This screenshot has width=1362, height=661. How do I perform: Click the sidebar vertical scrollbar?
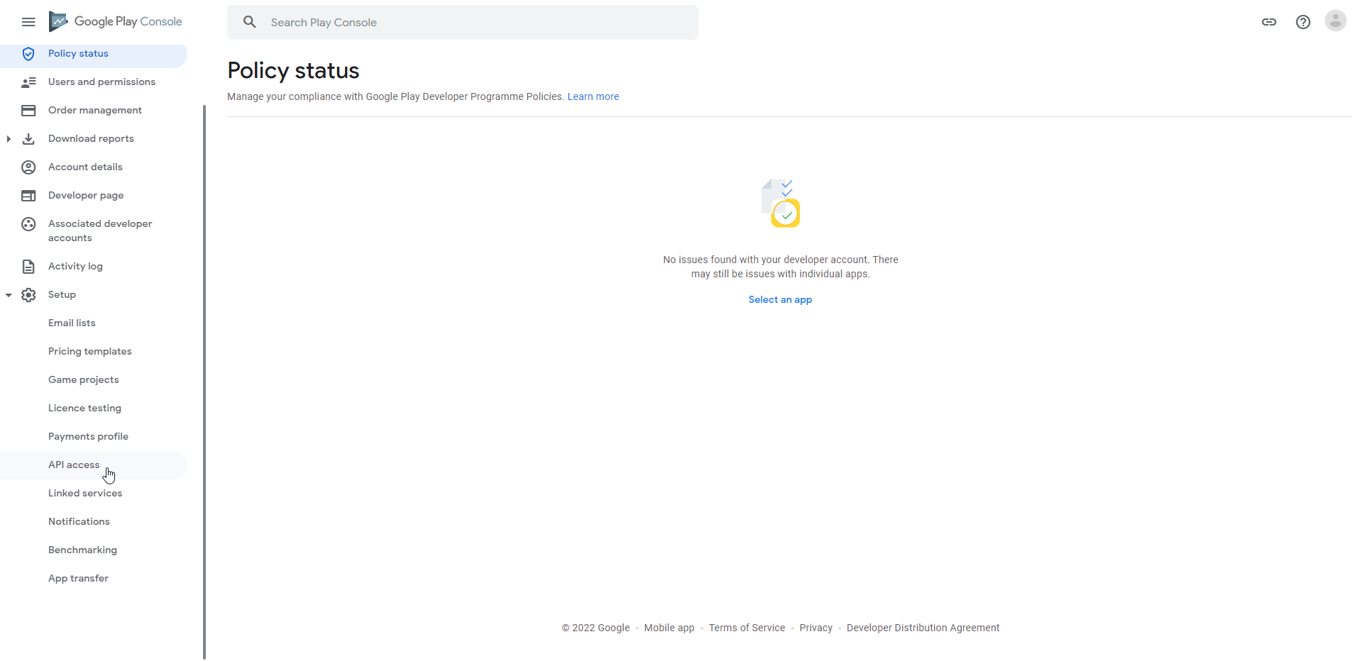click(x=204, y=383)
